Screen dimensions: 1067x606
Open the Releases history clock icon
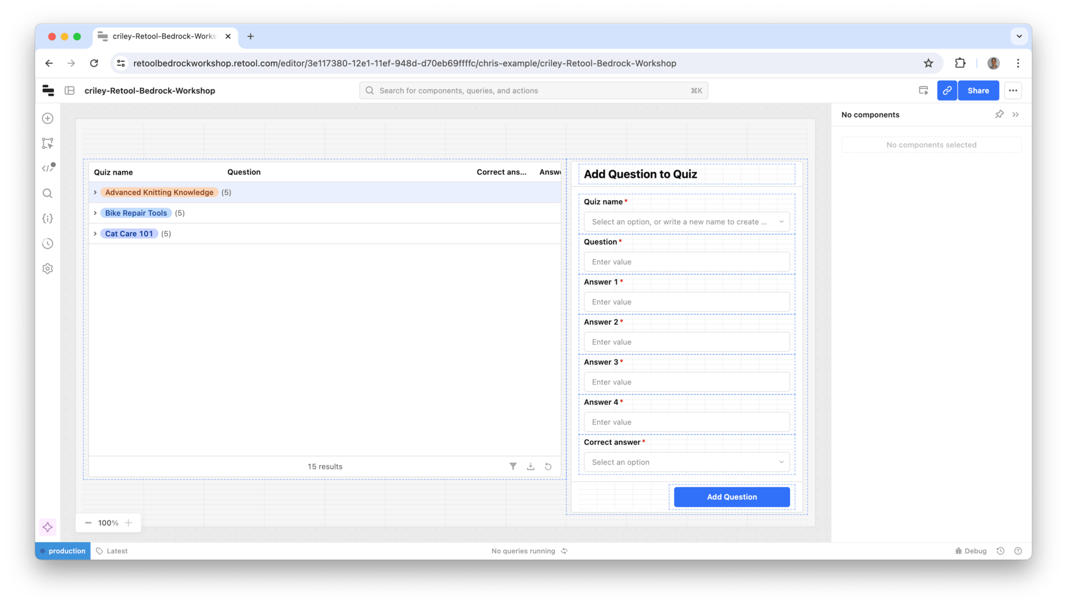(48, 243)
